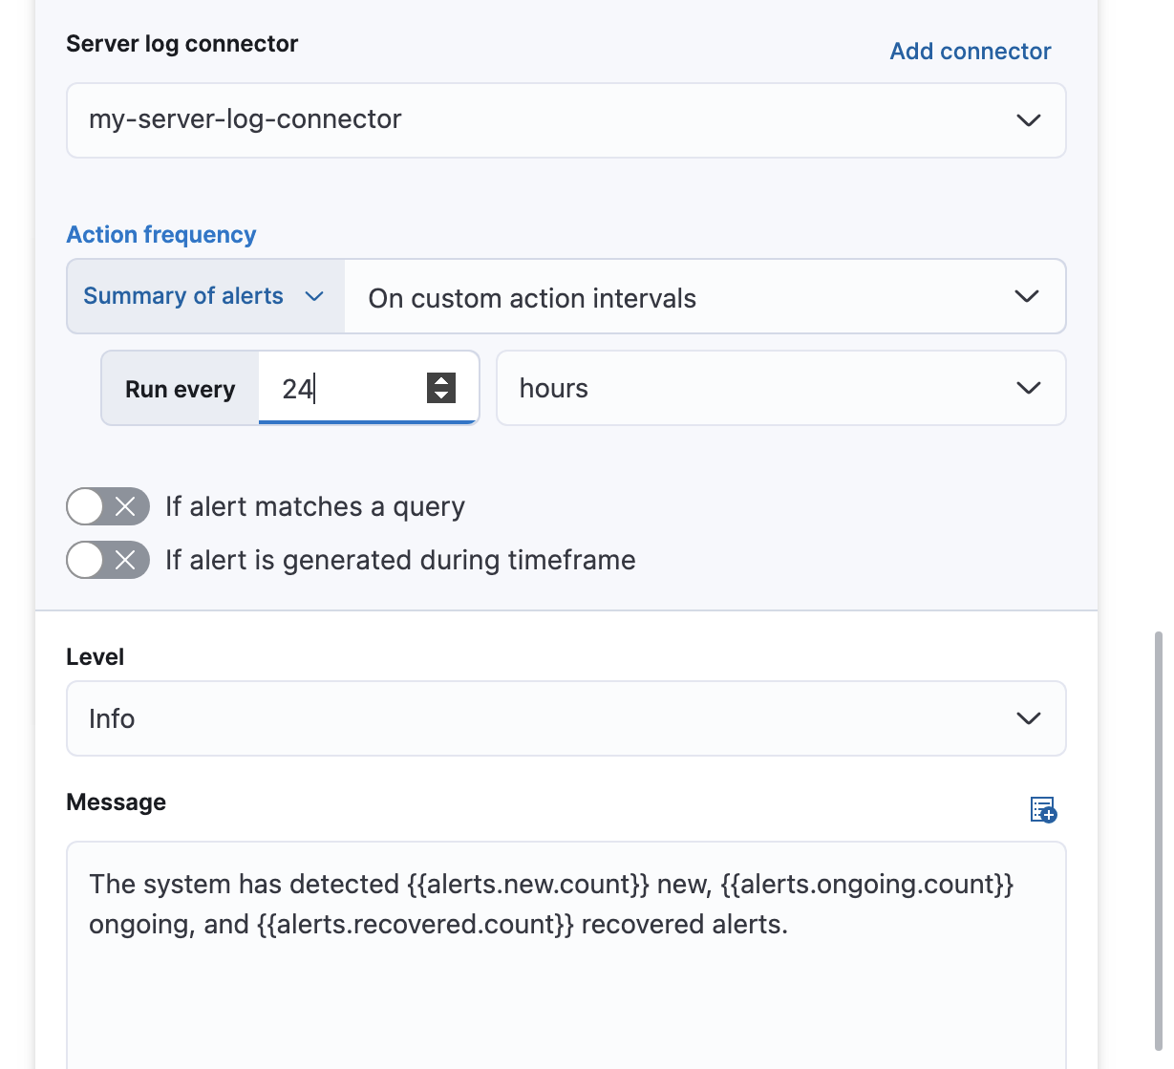Click inside the 'Run every' value field
Viewport: 1174px width, 1069px height.
[x=344, y=388]
